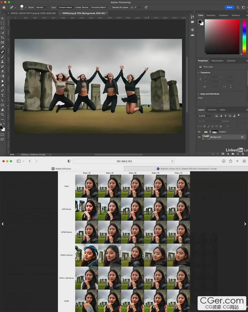Screen dimensions: 248x312
Task: Open the layer filter Kind dropdown
Action: 206,116
